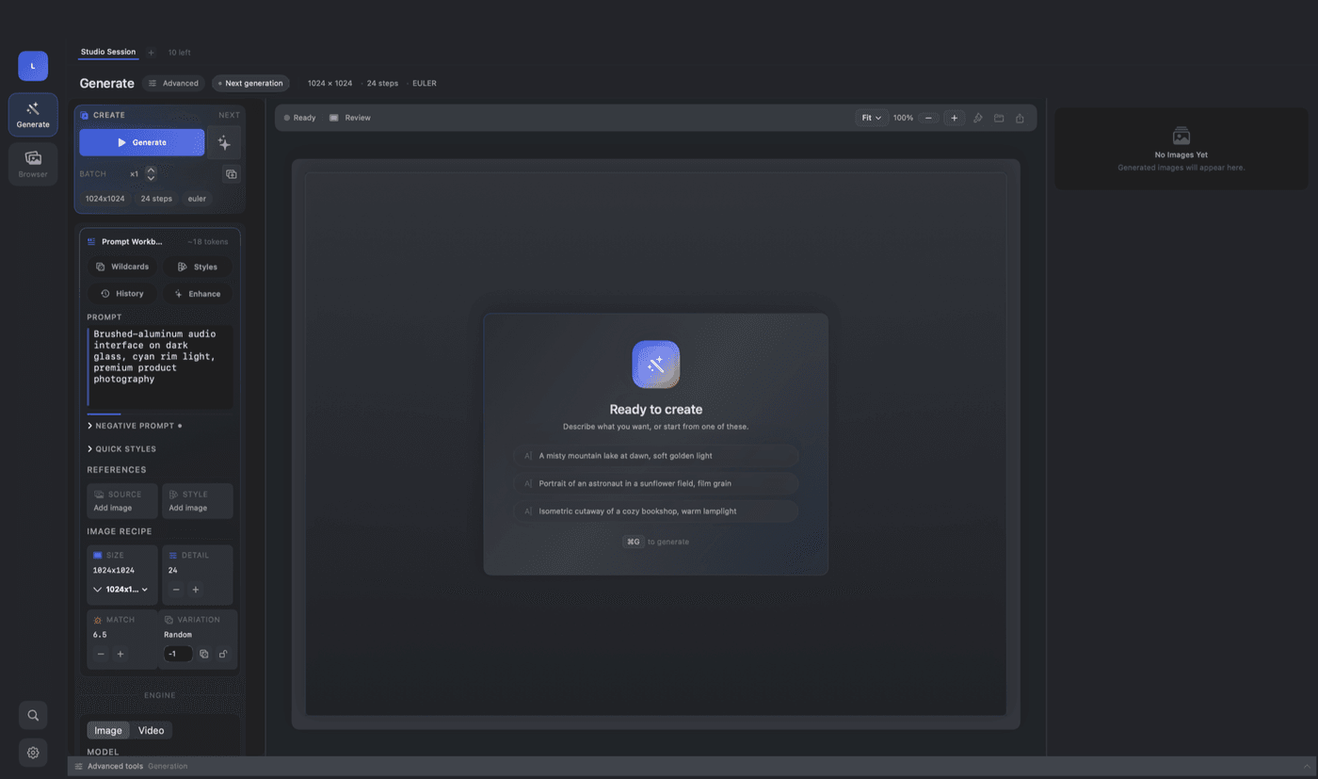Copy the seed in Variation card
The width and height of the screenshot is (1318, 779).
[204, 654]
